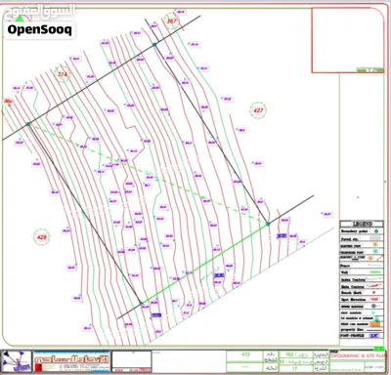The width and height of the screenshot is (391, 375).
Task: Click the surveying company logo in title block
Action: [x=71, y=361]
